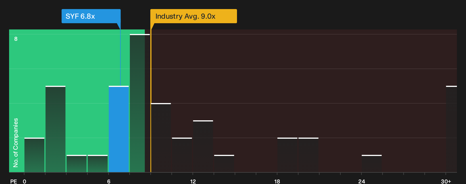Click the x-axis label 12
Image resolution: width=466 pixels, height=184 pixels.
193,181
